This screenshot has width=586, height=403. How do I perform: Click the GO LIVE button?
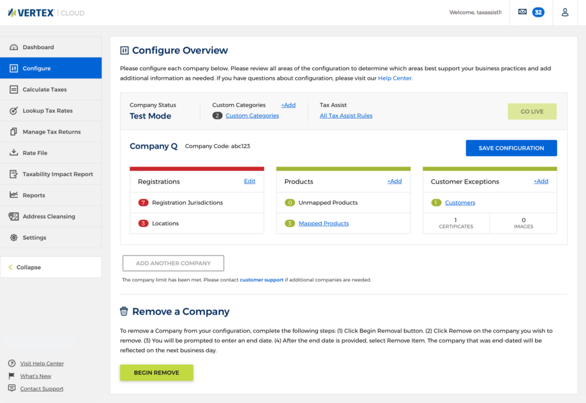(532, 112)
